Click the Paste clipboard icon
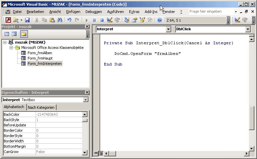Viewport: 257px width, 159px height. [52, 20]
